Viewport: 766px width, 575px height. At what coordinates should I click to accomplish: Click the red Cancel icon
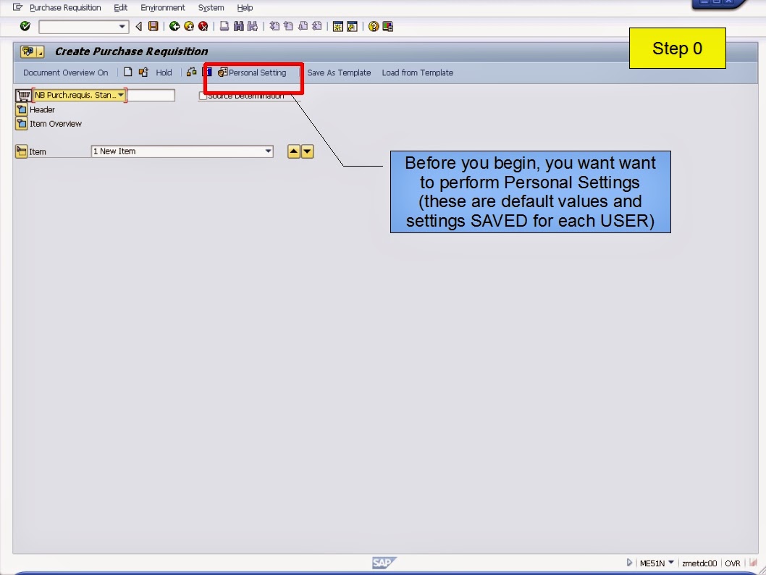click(203, 26)
